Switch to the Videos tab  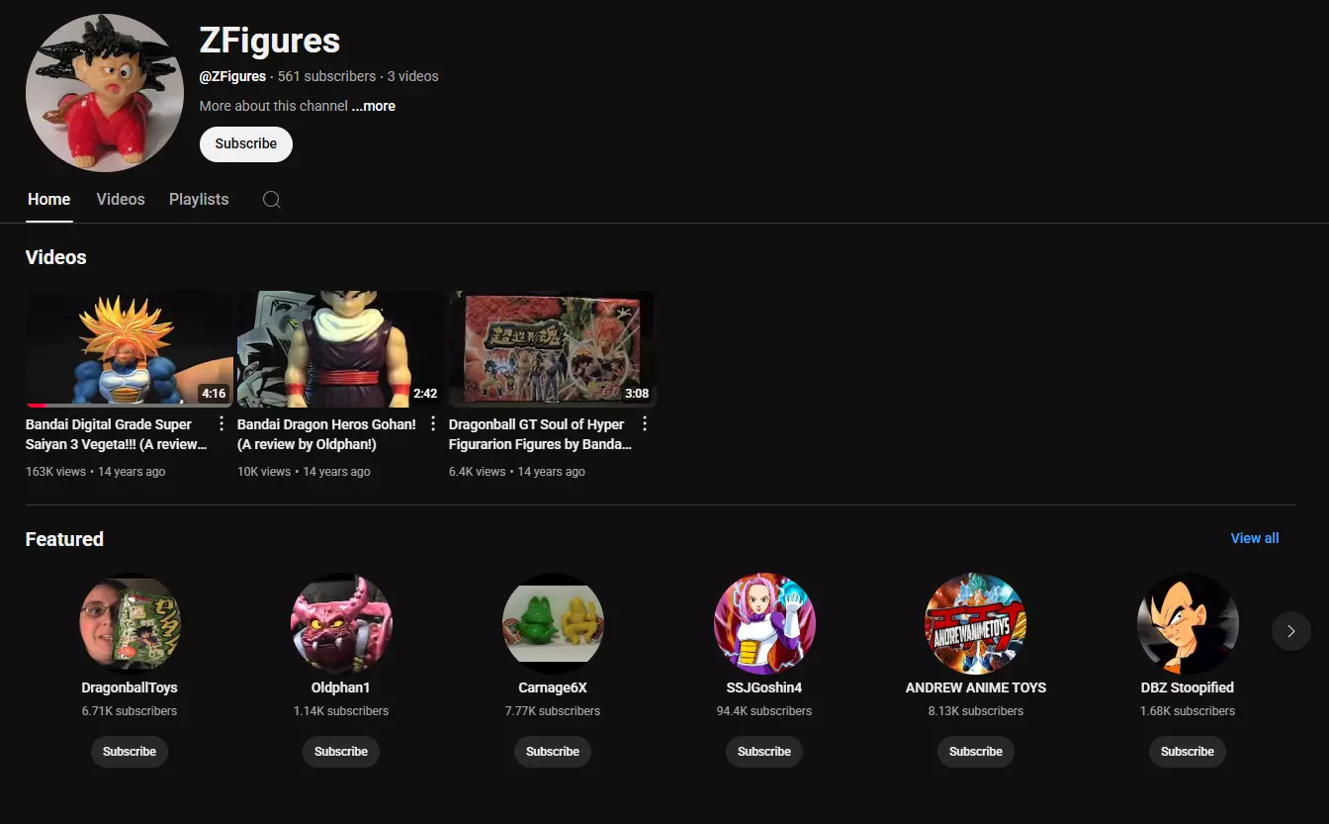[121, 200]
